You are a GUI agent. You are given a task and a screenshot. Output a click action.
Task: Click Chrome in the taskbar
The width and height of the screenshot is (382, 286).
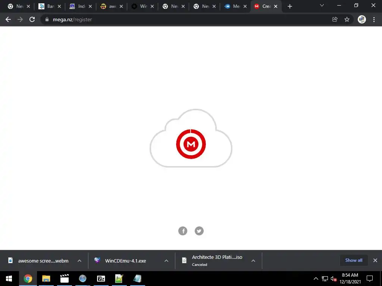click(x=28, y=279)
